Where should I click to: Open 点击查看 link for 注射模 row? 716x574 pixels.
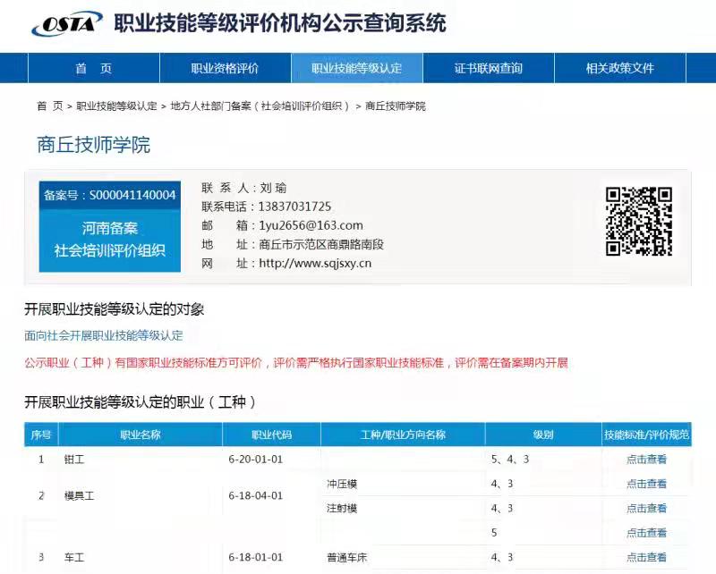click(x=646, y=509)
